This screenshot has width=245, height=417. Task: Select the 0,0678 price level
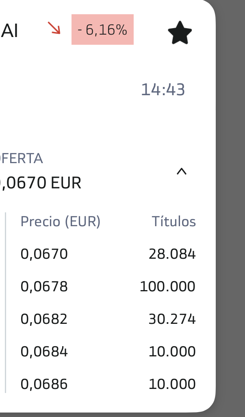(44, 287)
